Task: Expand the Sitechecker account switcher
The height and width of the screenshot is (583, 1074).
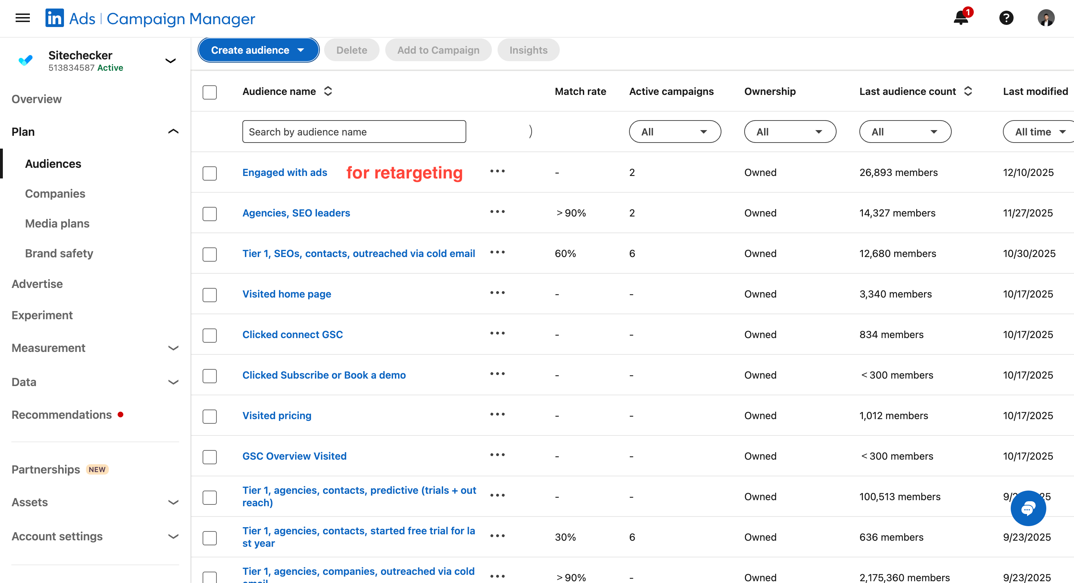Action: click(x=171, y=61)
